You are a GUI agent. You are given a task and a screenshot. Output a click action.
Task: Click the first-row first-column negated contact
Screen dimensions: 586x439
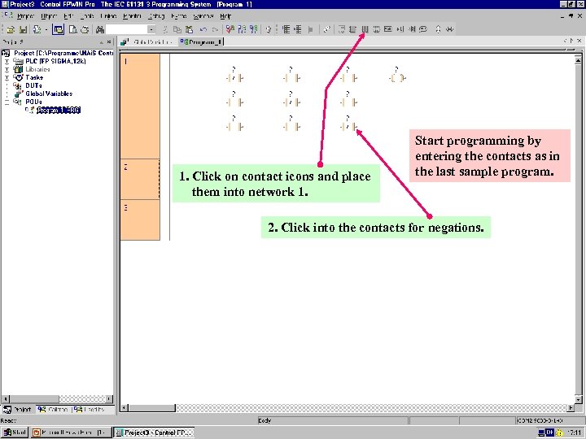[234, 78]
